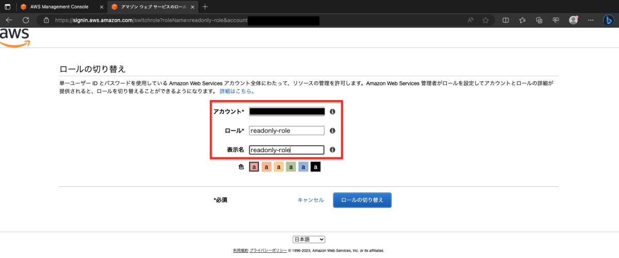Open the プライバシーポリシー footer link

click(x=268, y=250)
